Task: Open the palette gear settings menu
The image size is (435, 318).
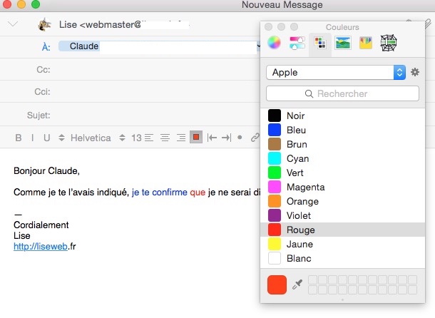Action: click(x=415, y=73)
